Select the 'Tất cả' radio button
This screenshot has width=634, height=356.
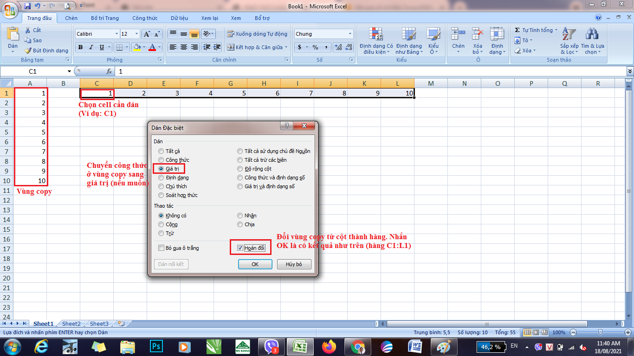161,151
